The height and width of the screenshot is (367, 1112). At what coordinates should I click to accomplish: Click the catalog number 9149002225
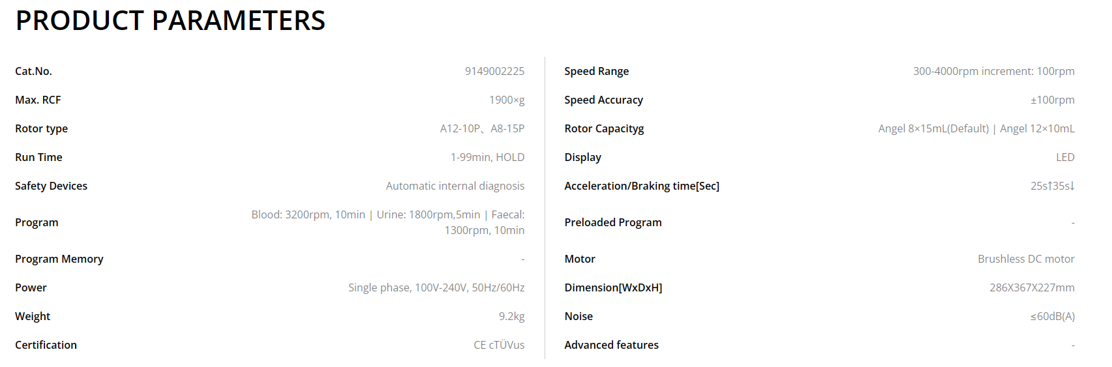494,71
